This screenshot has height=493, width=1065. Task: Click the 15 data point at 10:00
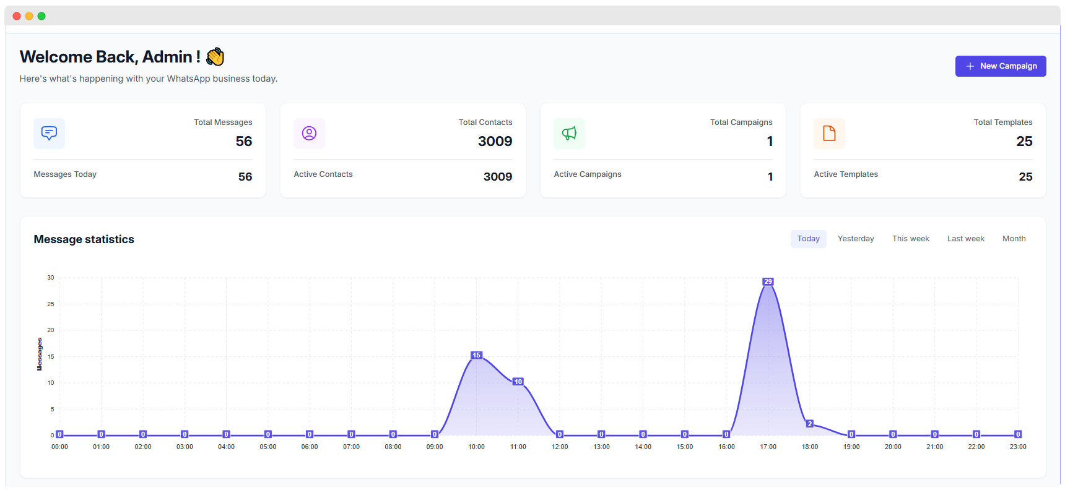[476, 356]
